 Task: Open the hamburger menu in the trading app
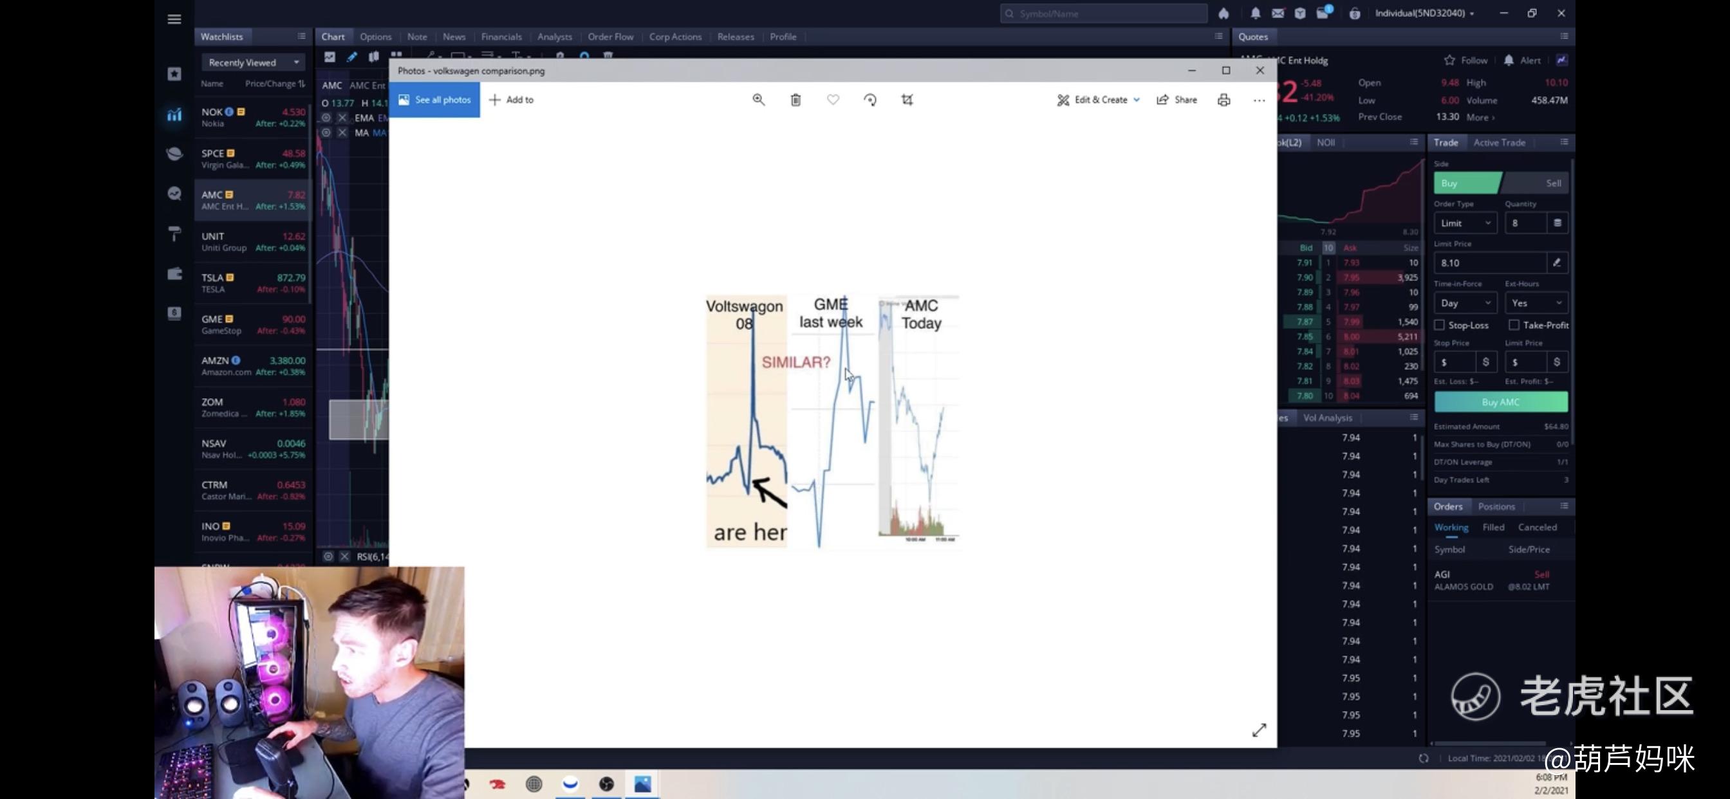[x=174, y=19]
